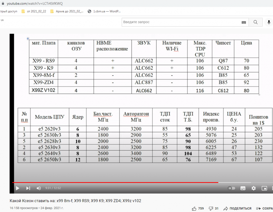Click the youtube.com URL in address bar
The image size is (273, 212).
click(x=35, y=3)
